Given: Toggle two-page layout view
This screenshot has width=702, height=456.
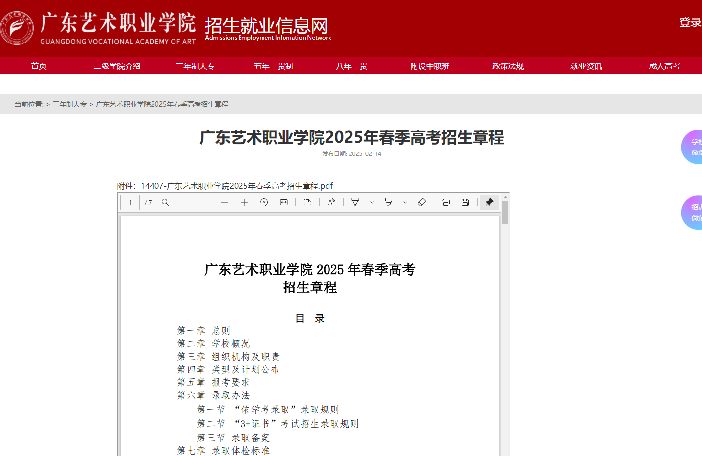Looking at the screenshot, I should point(307,202).
